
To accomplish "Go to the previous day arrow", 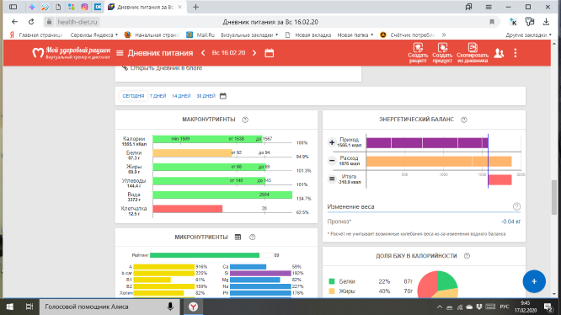I will [x=203, y=53].
